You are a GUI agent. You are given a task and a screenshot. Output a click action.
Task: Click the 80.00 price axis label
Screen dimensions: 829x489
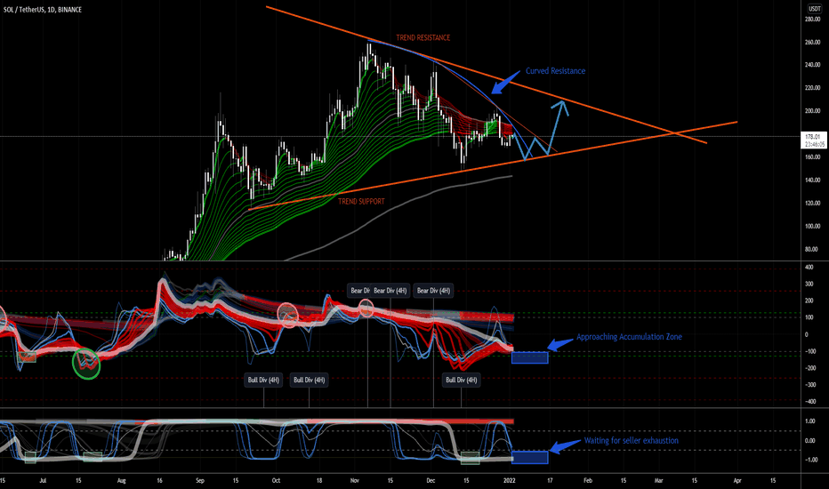click(x=811, y=249)
